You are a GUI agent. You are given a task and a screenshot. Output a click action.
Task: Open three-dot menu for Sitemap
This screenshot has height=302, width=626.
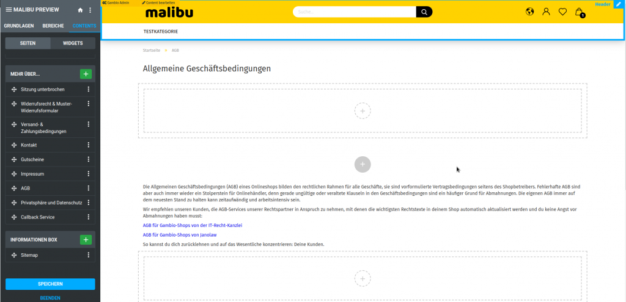(x=89, y=255)
